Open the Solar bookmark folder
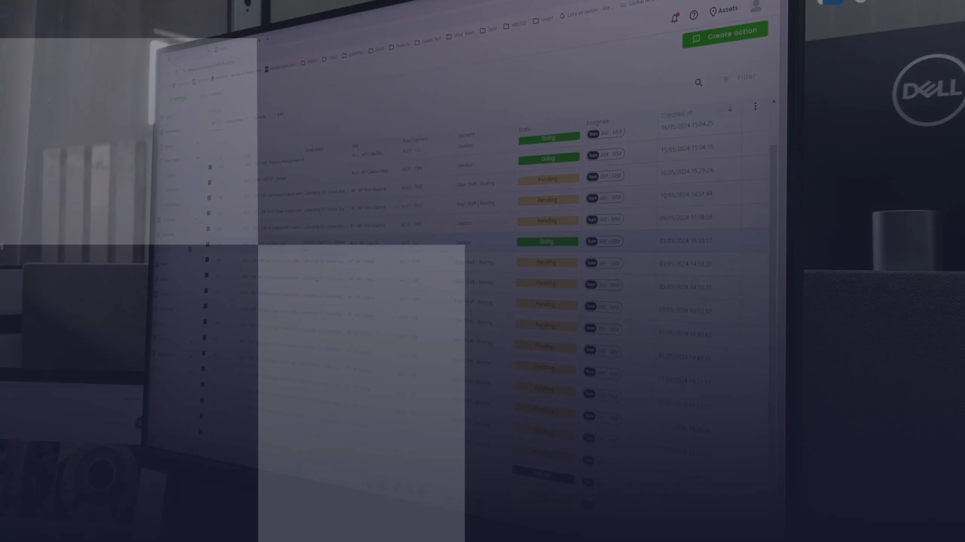Screen dimensions: 965x542 click(489, 29)
